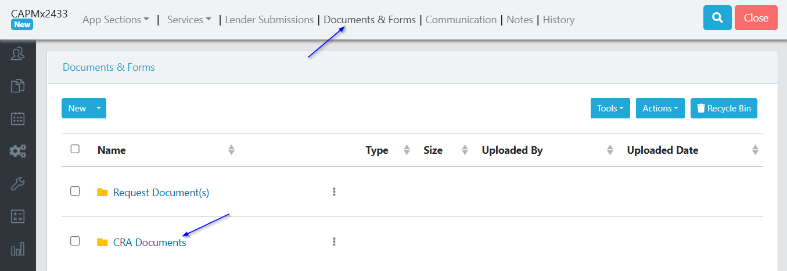Check the Request Document(s) row checkbox
The image size is (787, 271).
pos(75,191)
